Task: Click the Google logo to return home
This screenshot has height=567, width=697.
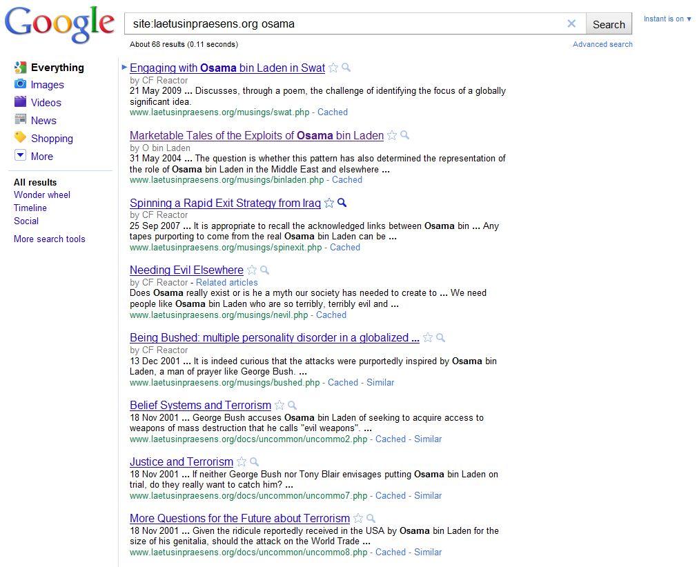Action: pyautogui.click(x=59, y=23)
